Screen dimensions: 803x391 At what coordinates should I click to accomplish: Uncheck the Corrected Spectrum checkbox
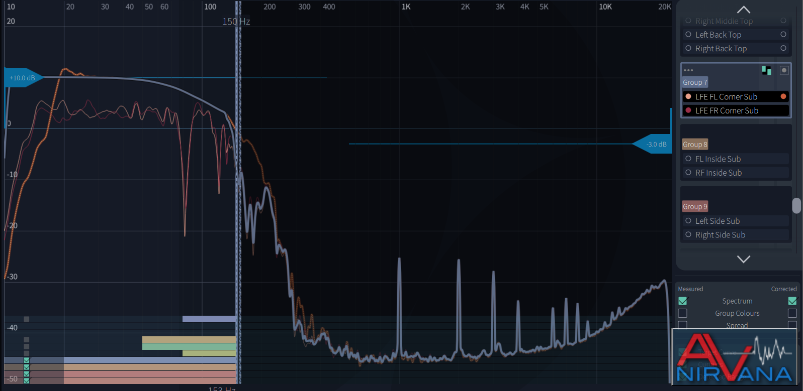click(x=792, y=301)
